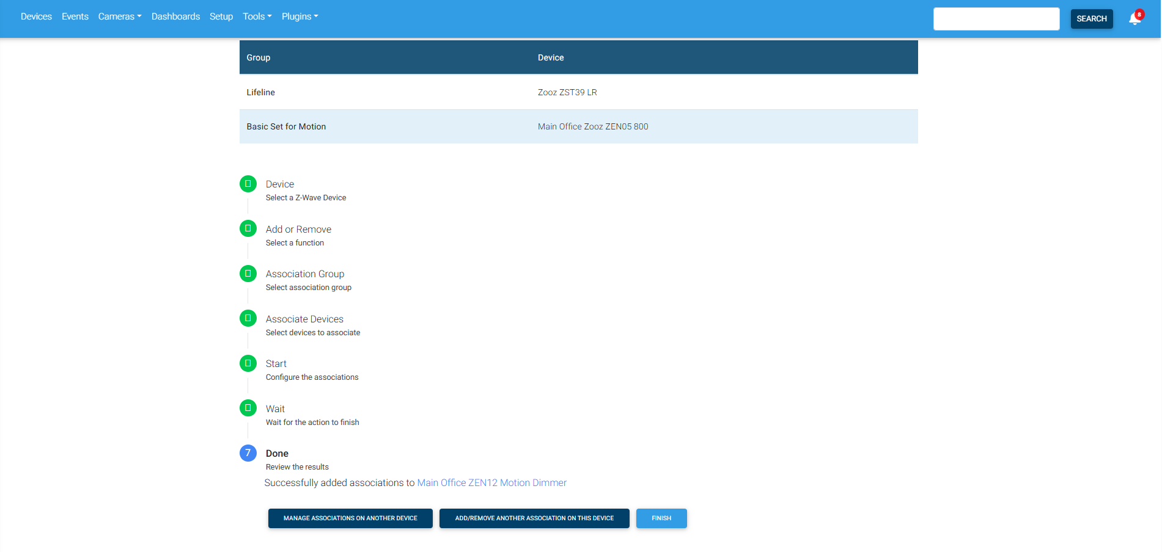
Task: Open the notifications bell icon
Action: (1135, 18)
